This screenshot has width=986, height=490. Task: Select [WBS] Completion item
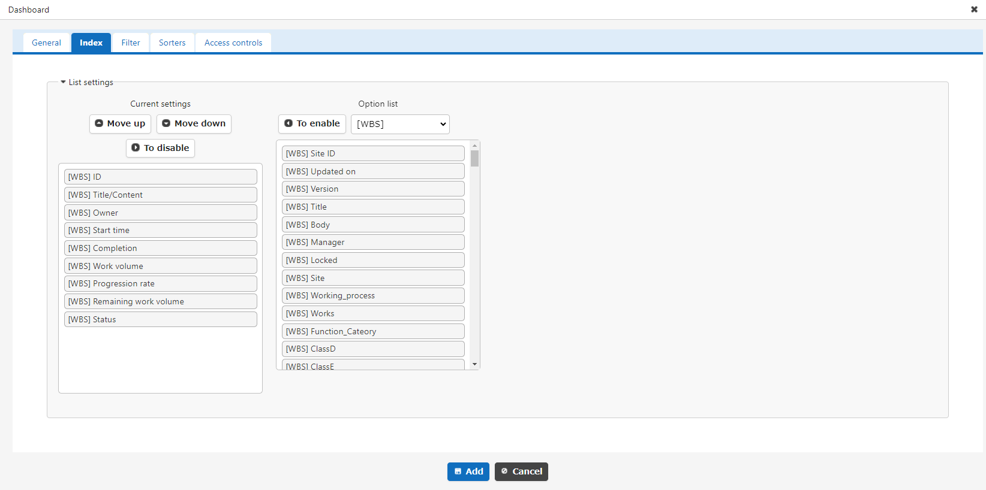[x=161, y=248]
